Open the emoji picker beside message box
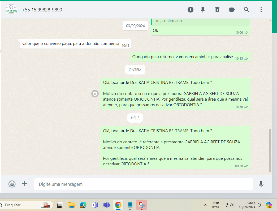This screenshot has width=277, height=211. (x=12, y=184)
